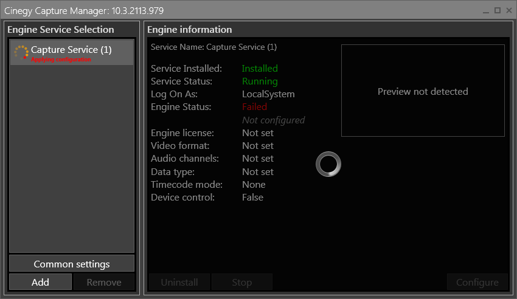517x299 pixels.
Task: Click the Capture Service spinner status icon
Action: pyautogui.click(x=21, y=53)
